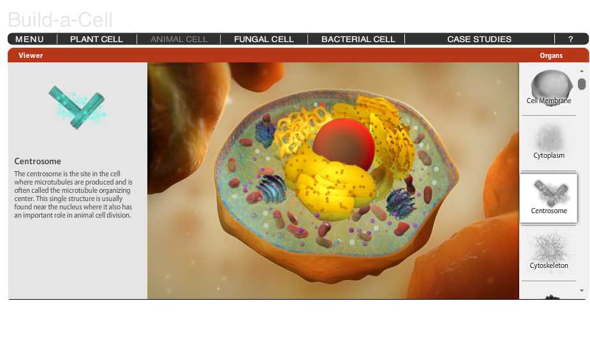Screen dimensions: 590x350
Task: Select the greyed Animal Cell tab
Action: coord(179,39)
